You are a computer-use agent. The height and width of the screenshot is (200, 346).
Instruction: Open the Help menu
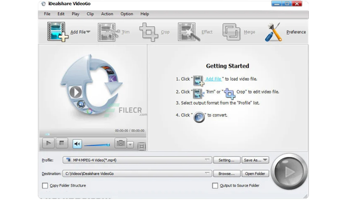click(144, 14)
